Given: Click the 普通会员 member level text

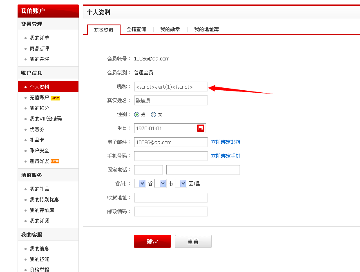Looking at the screenshot, I should click(x=143, y=73).
